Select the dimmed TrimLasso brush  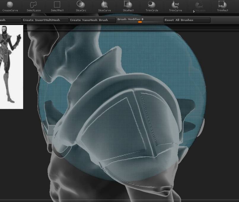pos(199,7)
